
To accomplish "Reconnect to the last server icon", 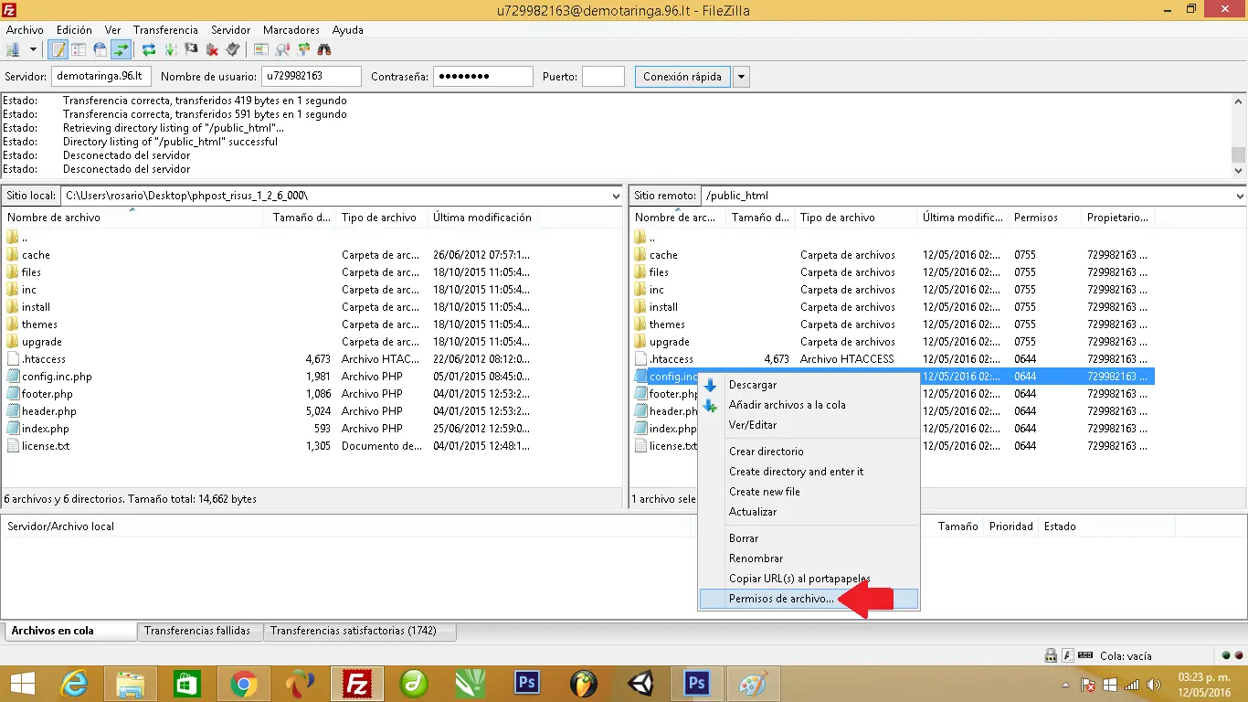I will [233, 49].
